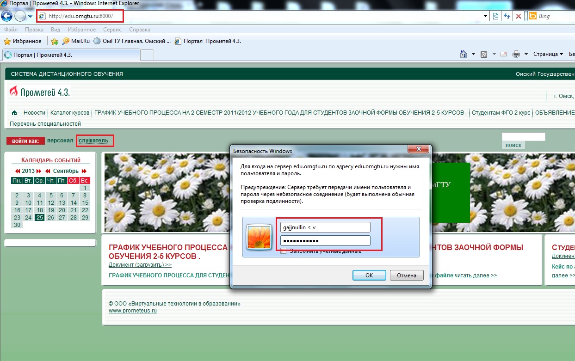
Task: Go to previous year in calendar
Action: coord(18,171)
